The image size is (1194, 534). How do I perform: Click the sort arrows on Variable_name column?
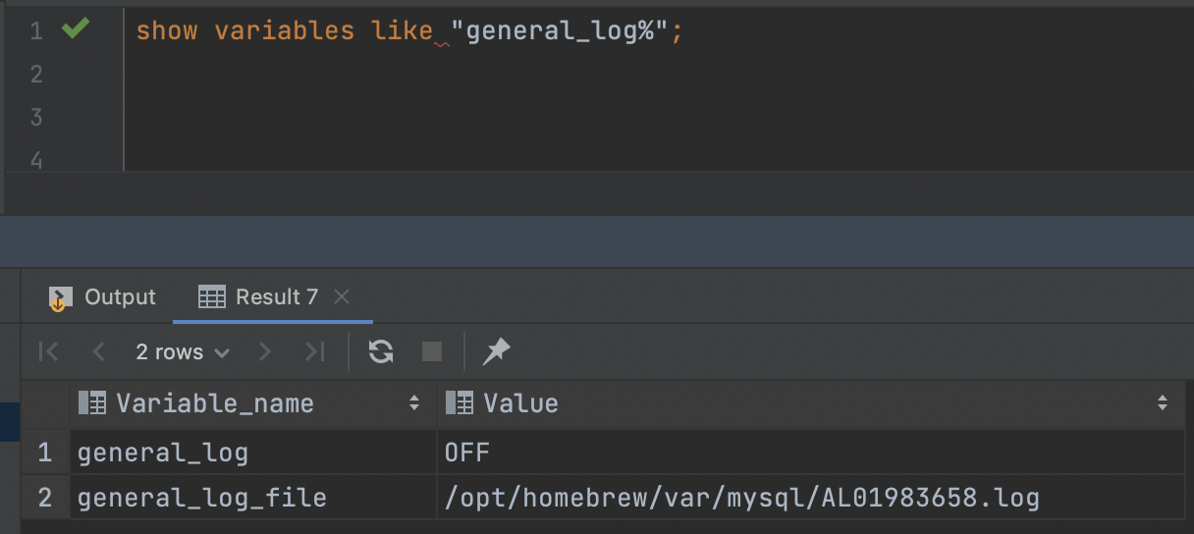[x=414, y=403]
